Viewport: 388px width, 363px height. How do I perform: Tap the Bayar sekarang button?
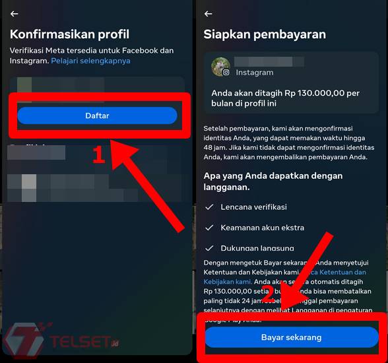tap(292, 337)
